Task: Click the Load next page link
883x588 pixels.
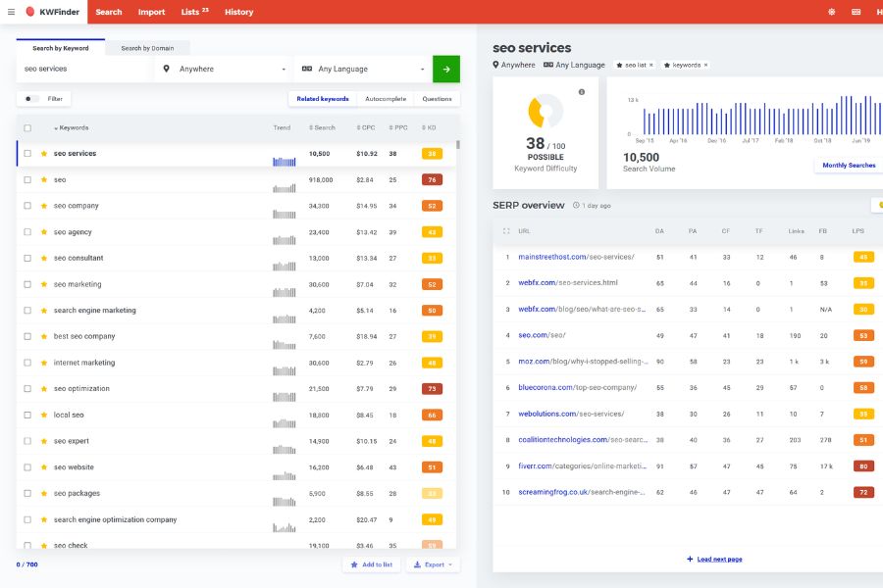Action: click(x=716, y=557)
